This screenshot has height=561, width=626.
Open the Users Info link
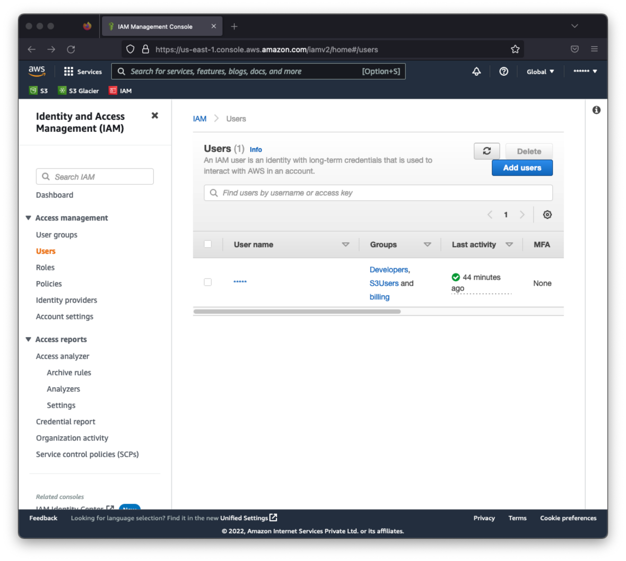(x=255, y=149)
